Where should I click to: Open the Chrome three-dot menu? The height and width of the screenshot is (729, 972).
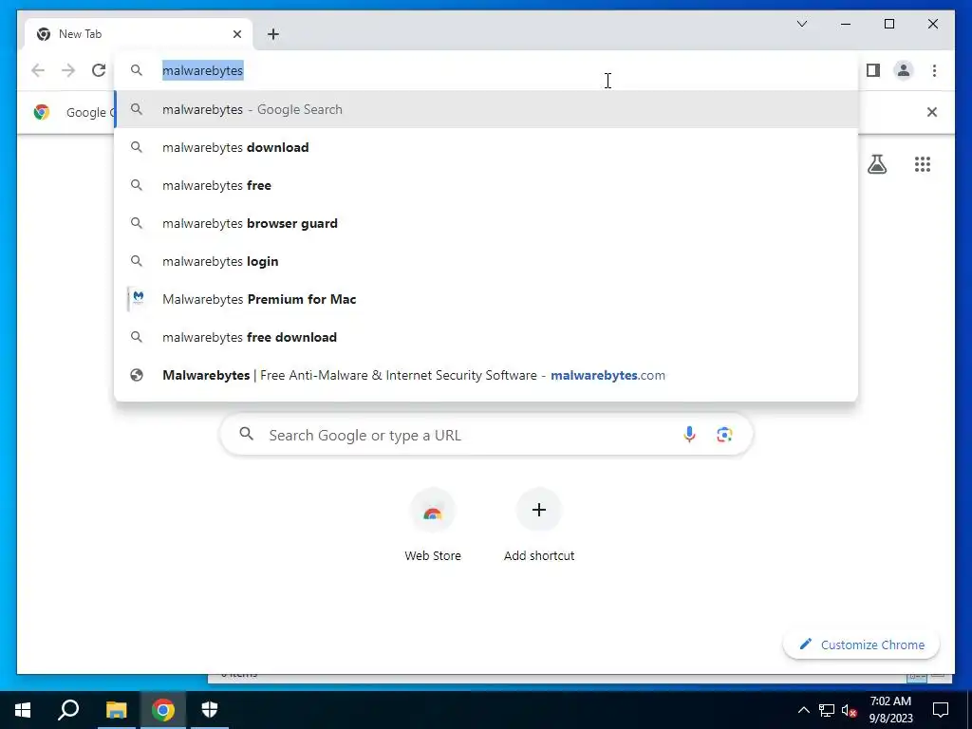pyautogui.click(x=934, y=70)
